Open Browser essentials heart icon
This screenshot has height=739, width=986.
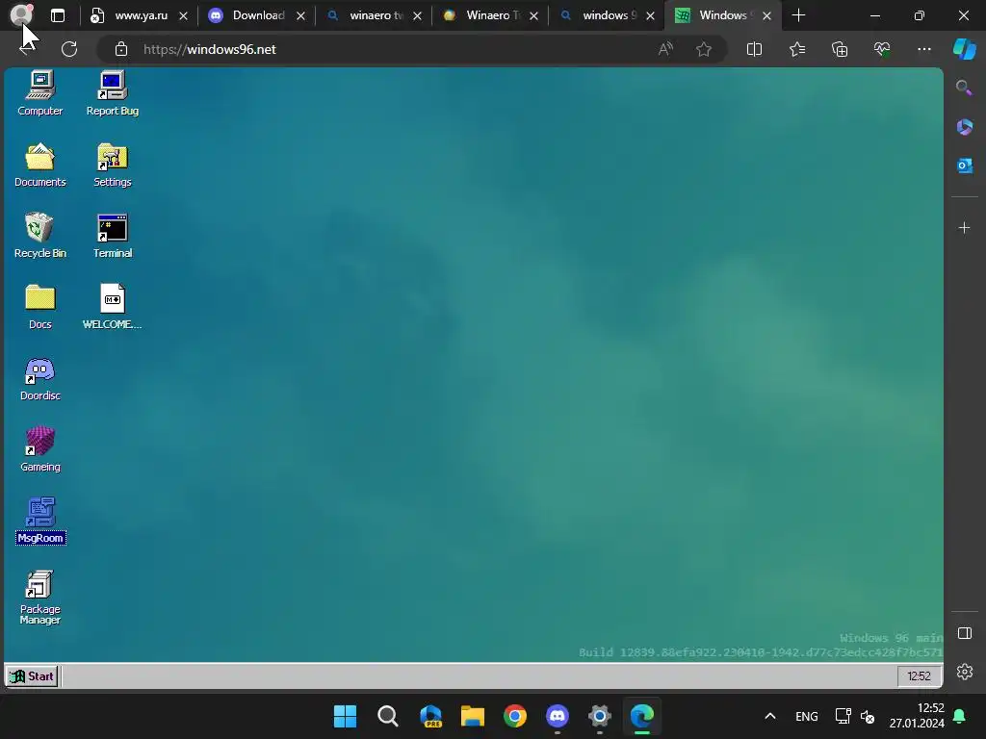pos(882,49)
